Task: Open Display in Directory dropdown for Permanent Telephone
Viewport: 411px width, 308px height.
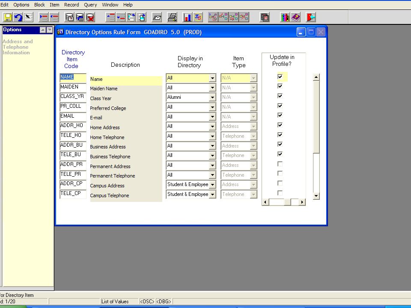Action: point(213,175)
